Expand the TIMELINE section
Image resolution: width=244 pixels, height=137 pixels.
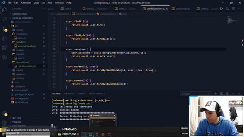click(17, 122)
